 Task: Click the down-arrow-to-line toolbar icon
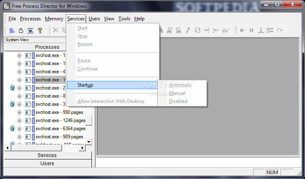pyautogui.click(x=260, y=30)
